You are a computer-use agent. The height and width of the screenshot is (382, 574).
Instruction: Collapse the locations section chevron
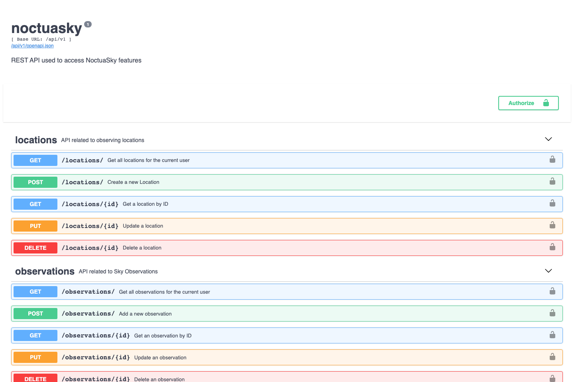click(548, 139)
